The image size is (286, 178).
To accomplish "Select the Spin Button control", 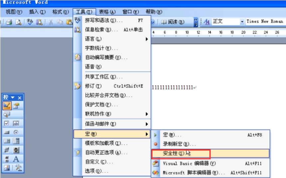I will click(x=16, y=150).
